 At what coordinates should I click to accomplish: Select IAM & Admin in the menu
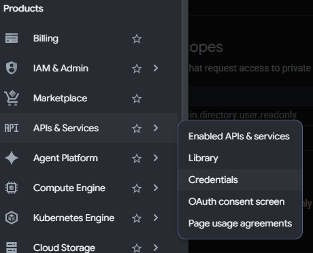pyautogui.click(x=61, y=68)
